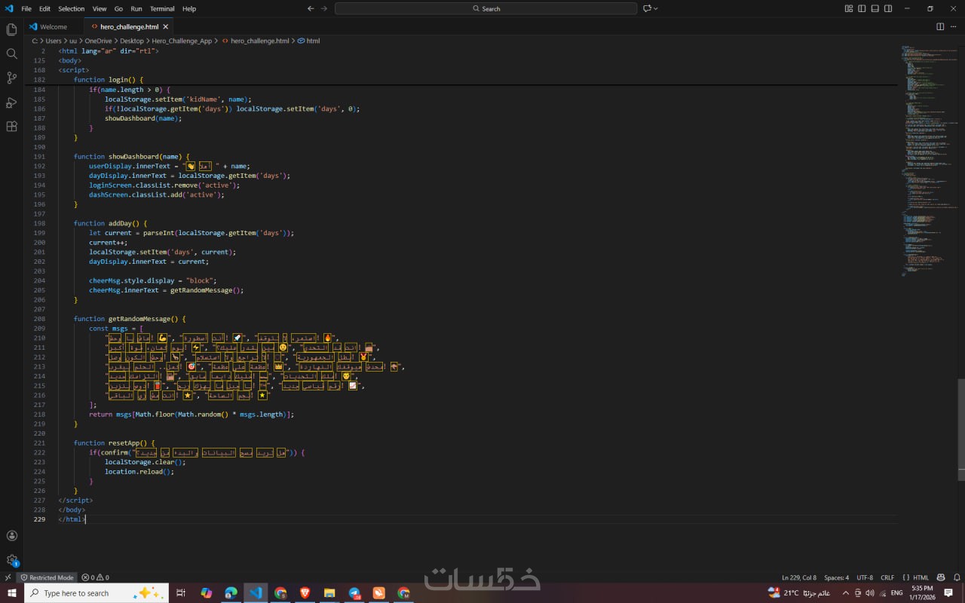The height and width of the screenshot is (603, 965).
Task: Open the Explorer view in the activity bar
Action: [11, 29]
